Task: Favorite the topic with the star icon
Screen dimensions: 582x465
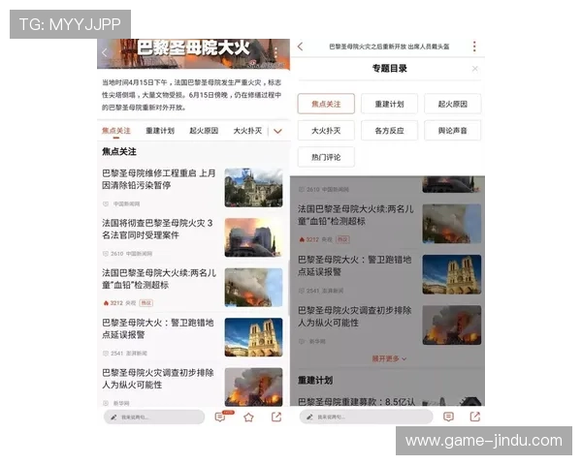Action: pyautogui.click(x=248, y=418)
